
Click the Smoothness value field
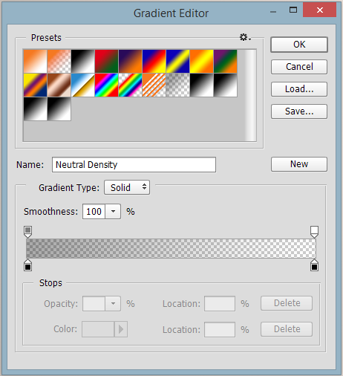click(94, 212)
